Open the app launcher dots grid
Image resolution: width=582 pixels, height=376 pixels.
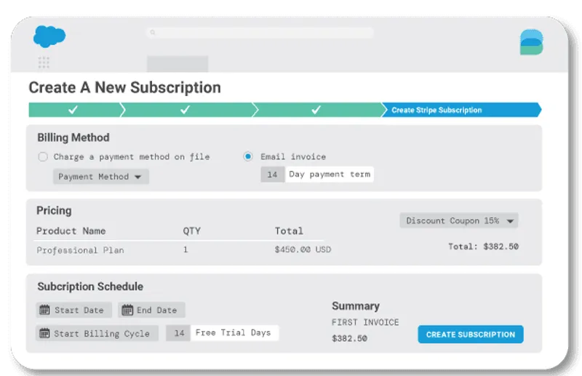44,63
